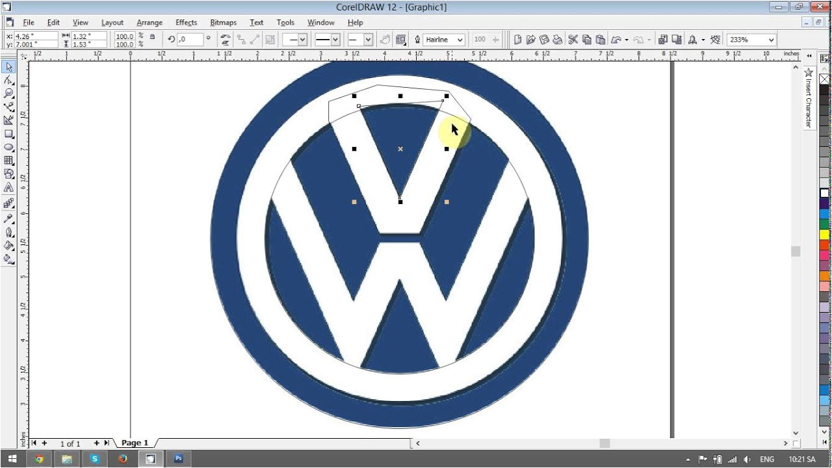Open Firefox from the taskbar
The height and width of the screenshot is (468, 832).
(x=123, y=458)
